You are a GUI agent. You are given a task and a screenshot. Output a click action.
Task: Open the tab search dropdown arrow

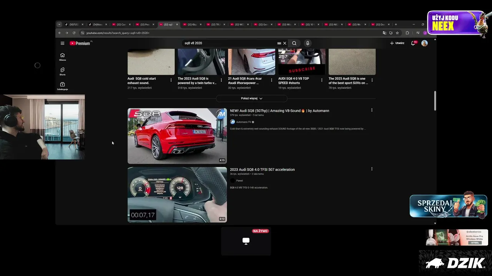[x=59, y=25]
